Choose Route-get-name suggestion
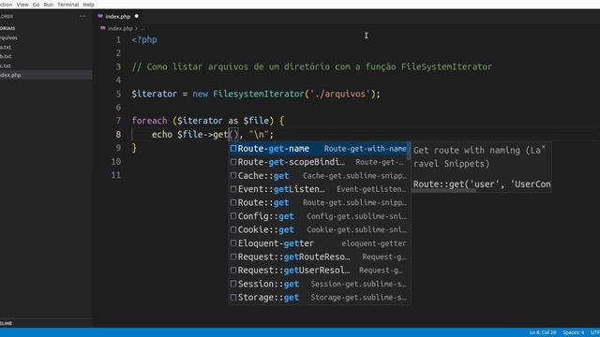Viewport: 600px width, 337px height. point(319,149)
